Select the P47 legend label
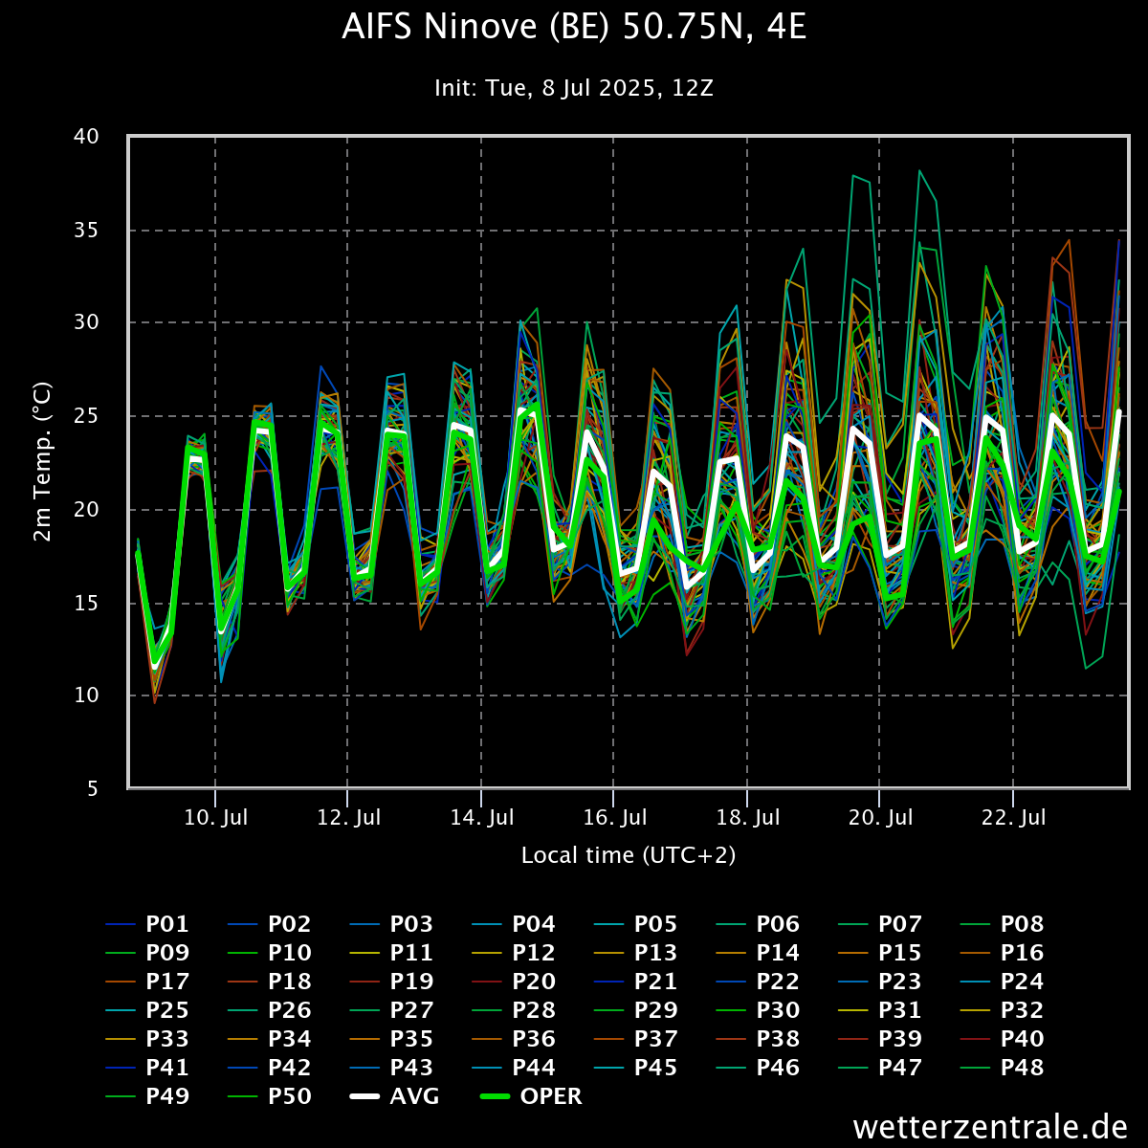 (x=880, y=1068)
